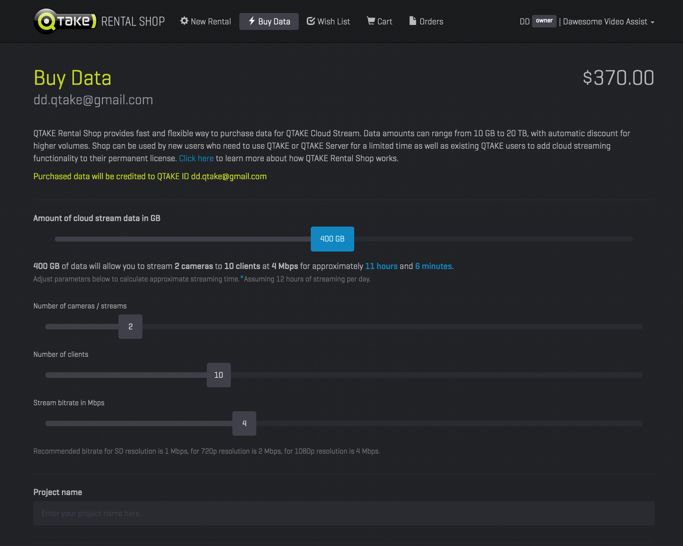Expand the Dawesome Video Assist account dropdown
Image resolution: width=683 pixels, height=546 pixels.
pyautogui.click(x=609, y=21)
